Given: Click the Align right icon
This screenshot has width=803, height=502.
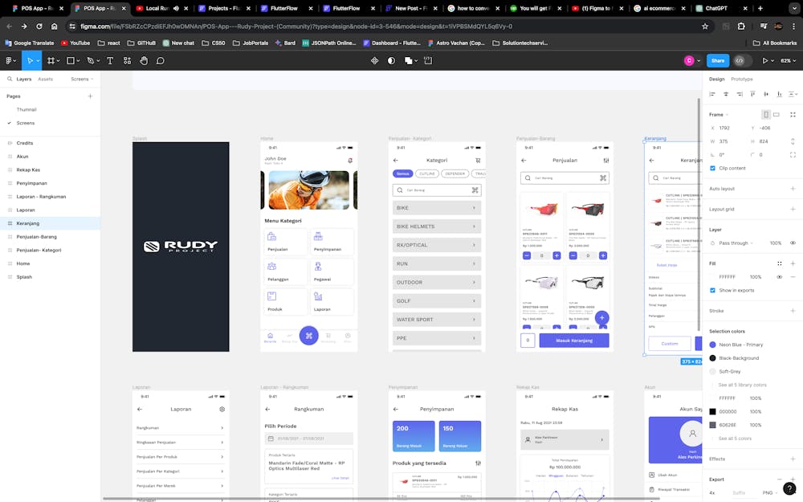Looking at the screenshot, I should point(739,94).
